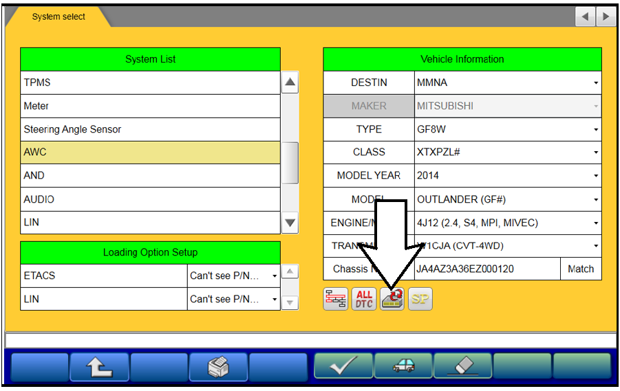Open the DESTIN dropdown showing MMNA
Screen dimensions: 620x391
tap(507, 82)
